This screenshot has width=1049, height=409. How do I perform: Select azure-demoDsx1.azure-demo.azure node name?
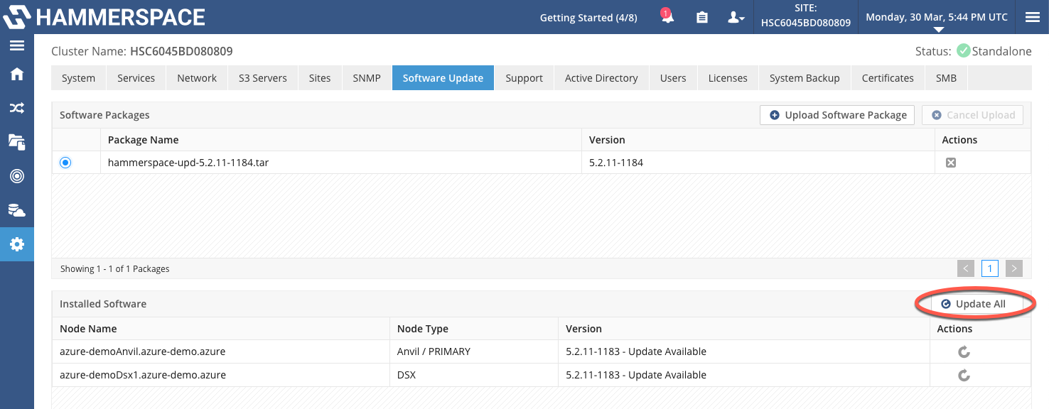click(142, 375)
